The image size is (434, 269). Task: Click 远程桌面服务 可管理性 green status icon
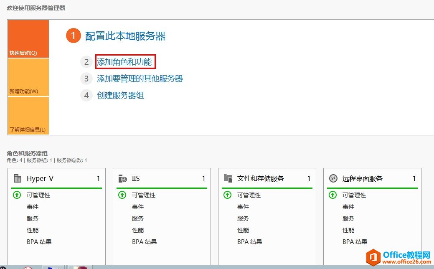332,195
